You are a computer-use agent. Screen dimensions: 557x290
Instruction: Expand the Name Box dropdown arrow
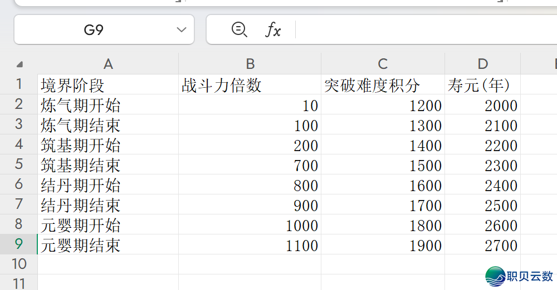tap(182, 30)
